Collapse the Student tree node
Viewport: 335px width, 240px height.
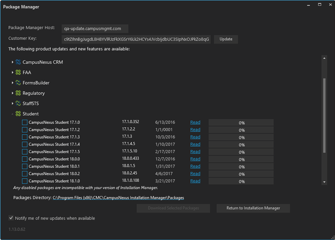(12, 114)
